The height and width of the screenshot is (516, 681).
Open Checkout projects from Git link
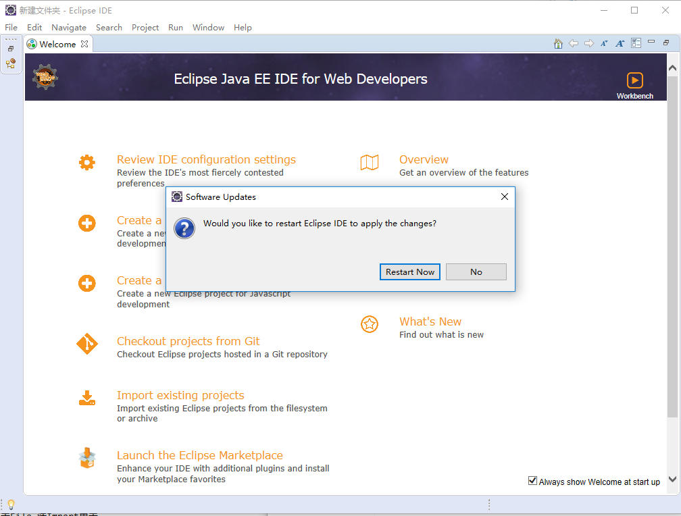click(188, 341)
